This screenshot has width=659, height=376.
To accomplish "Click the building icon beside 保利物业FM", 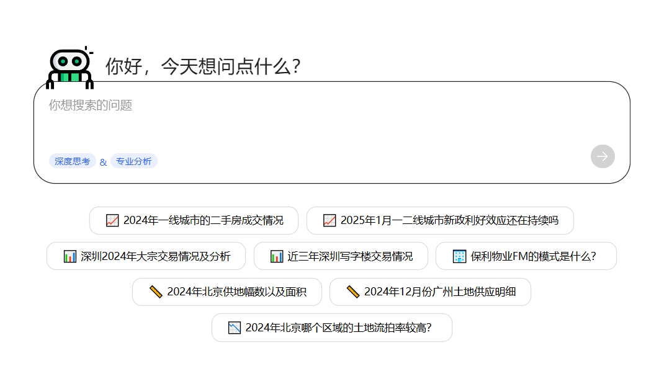I will (459, 256).
